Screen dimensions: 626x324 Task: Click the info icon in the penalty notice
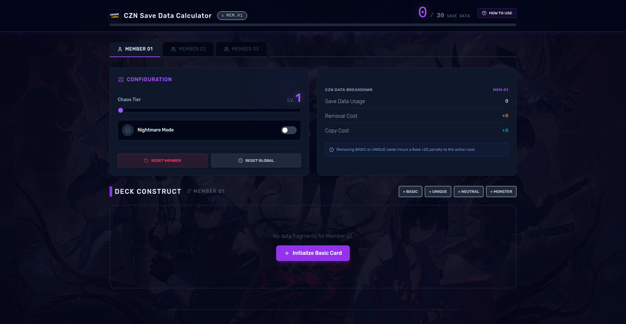click(x=332, y=150)
